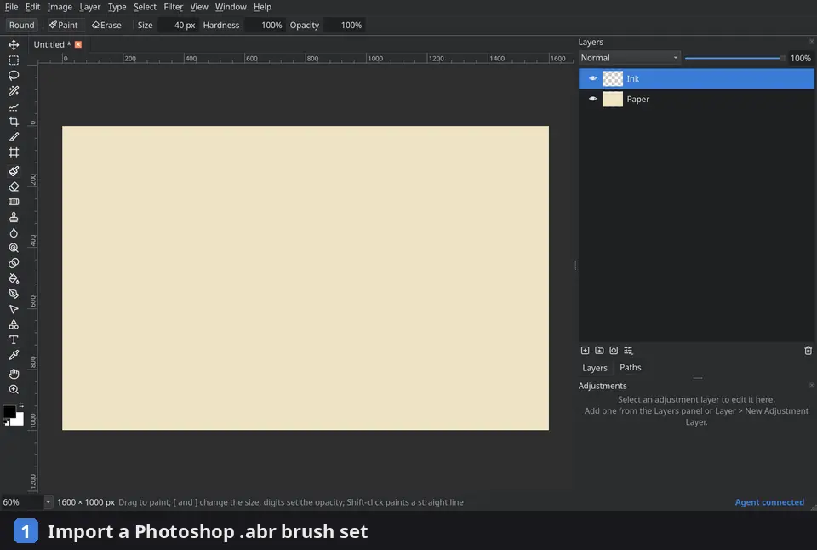Click the Agent connected link
The height and width of the screenshot is (550, 817).
tap(769, 502)
